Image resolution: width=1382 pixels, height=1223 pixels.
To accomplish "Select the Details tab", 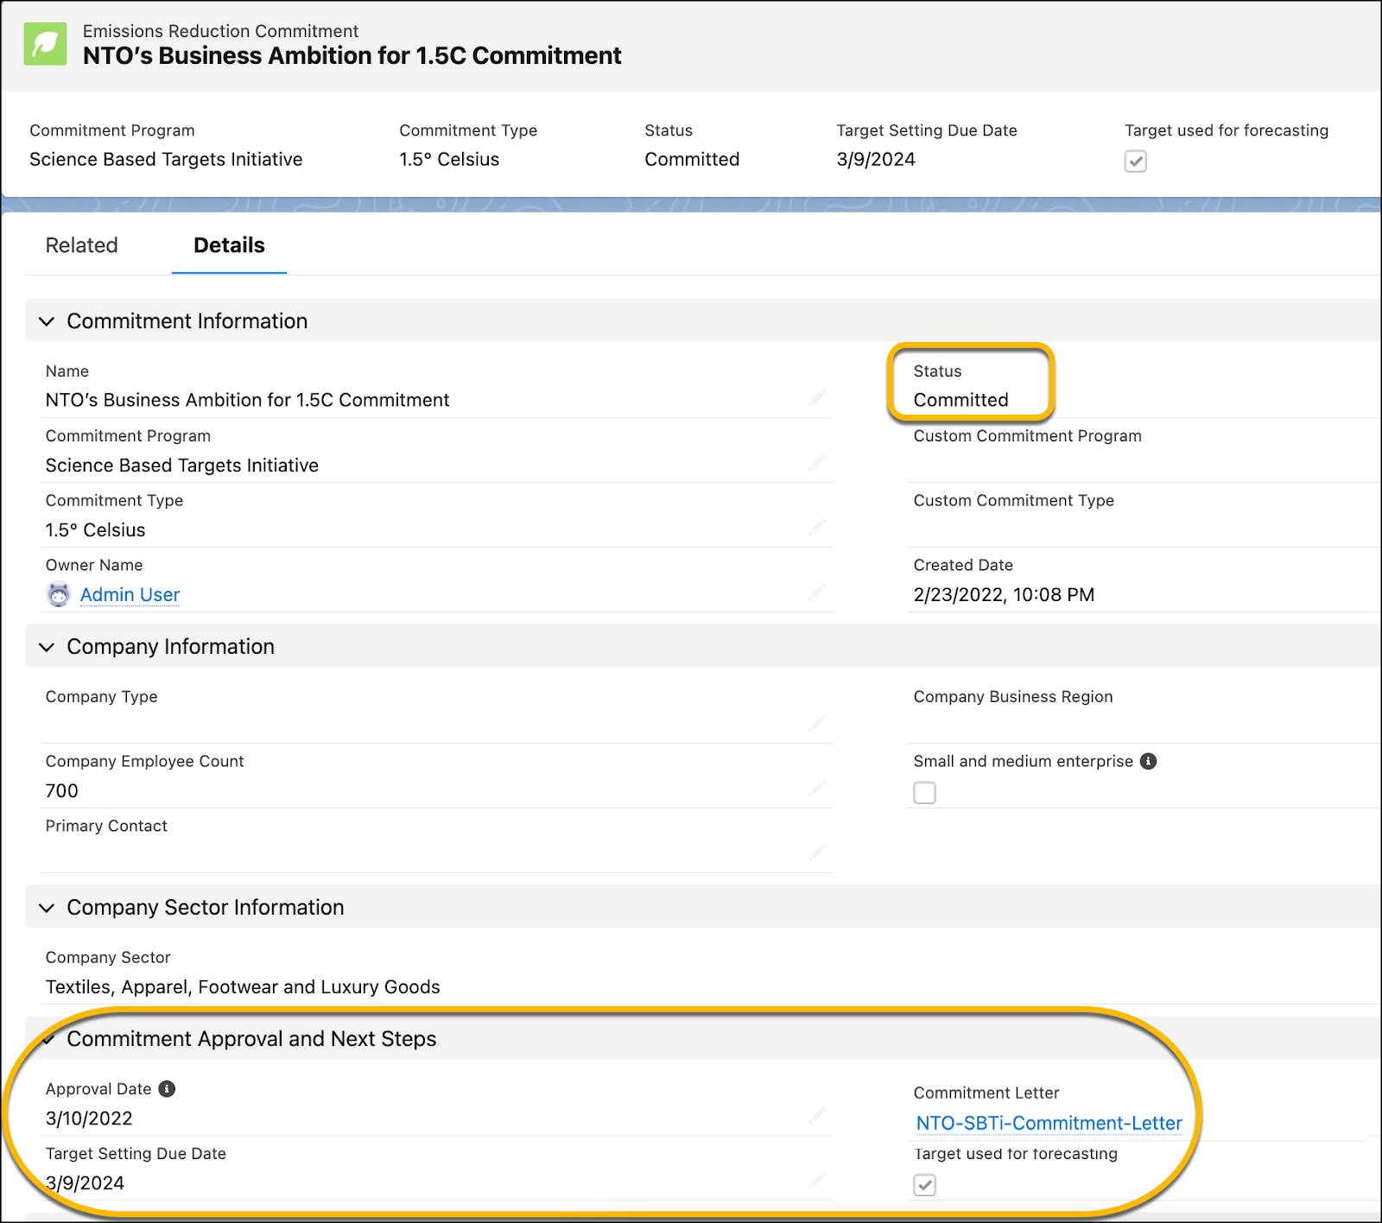I will [229, 245].
